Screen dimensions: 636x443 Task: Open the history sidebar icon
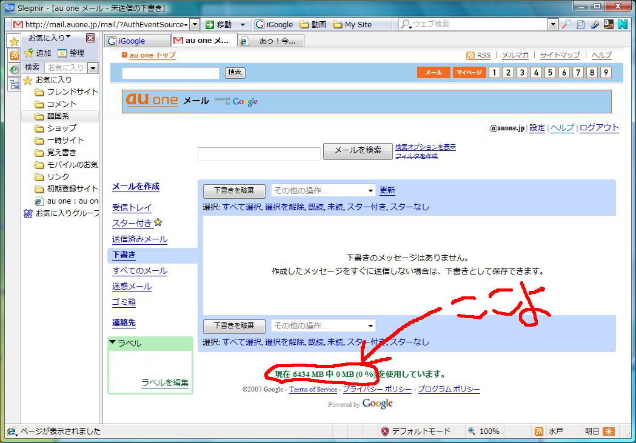14,70
